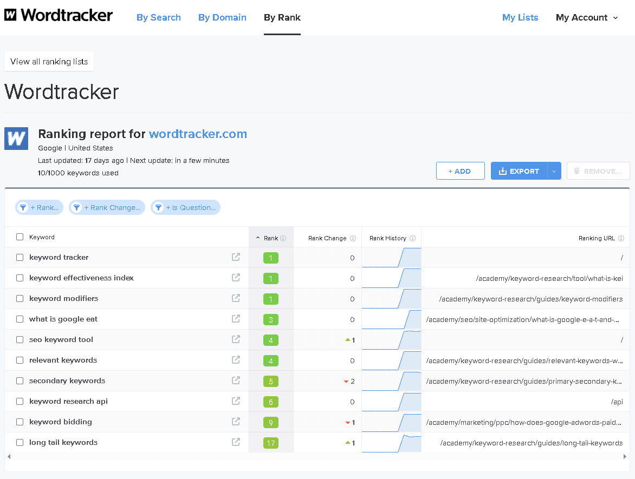This screenshot has height=479, width=635.
Task: Click ranking URL ending 'what-is-kei'
Action: [549, 278]
